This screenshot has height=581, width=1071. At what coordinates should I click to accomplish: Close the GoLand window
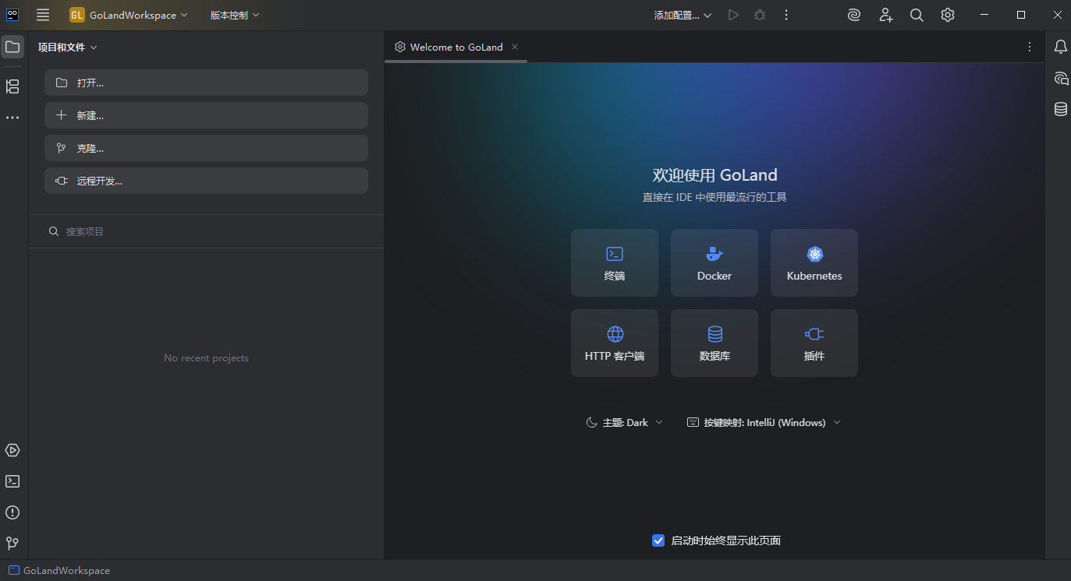[1057, 15]
